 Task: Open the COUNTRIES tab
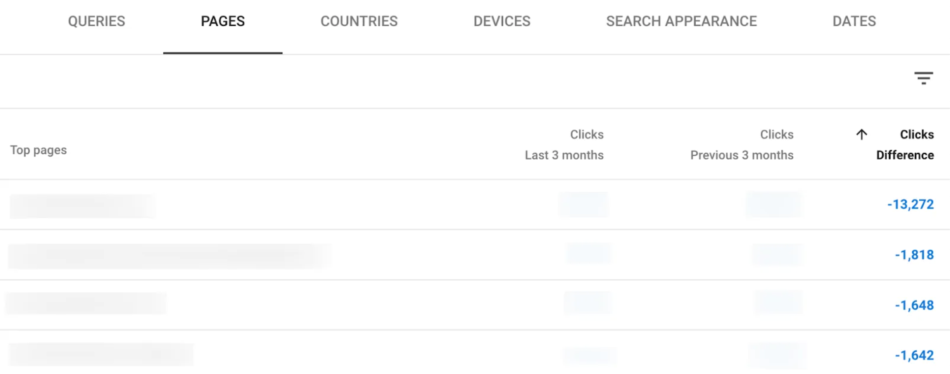coord(359,21)
